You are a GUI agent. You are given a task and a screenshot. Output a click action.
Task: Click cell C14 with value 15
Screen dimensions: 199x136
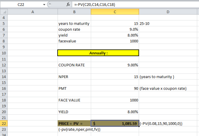[115, 77]
